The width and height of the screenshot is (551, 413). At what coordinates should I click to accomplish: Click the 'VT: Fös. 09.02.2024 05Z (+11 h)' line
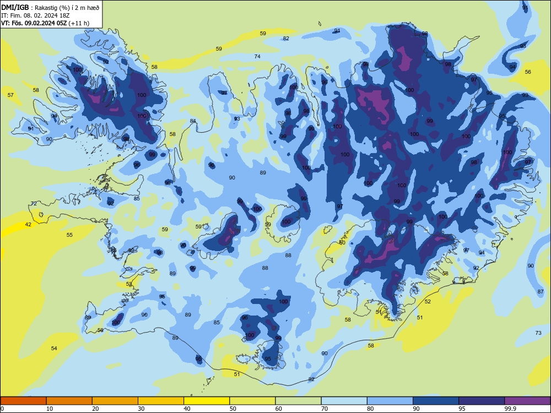click(x=45, y=23)
